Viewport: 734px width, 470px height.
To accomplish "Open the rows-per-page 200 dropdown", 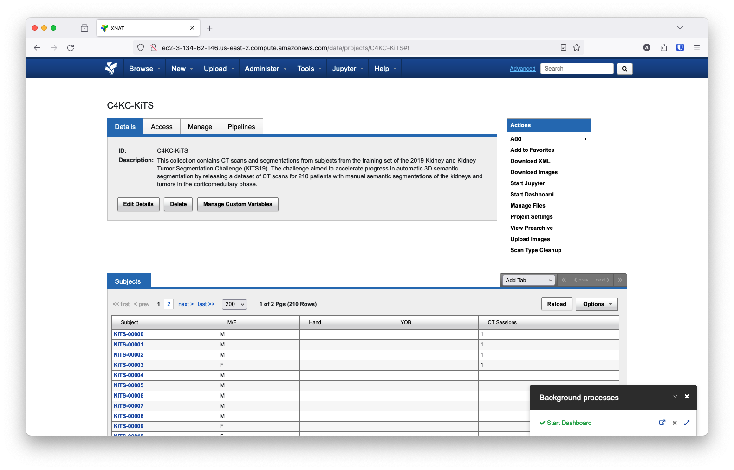I will coord(234,304).
